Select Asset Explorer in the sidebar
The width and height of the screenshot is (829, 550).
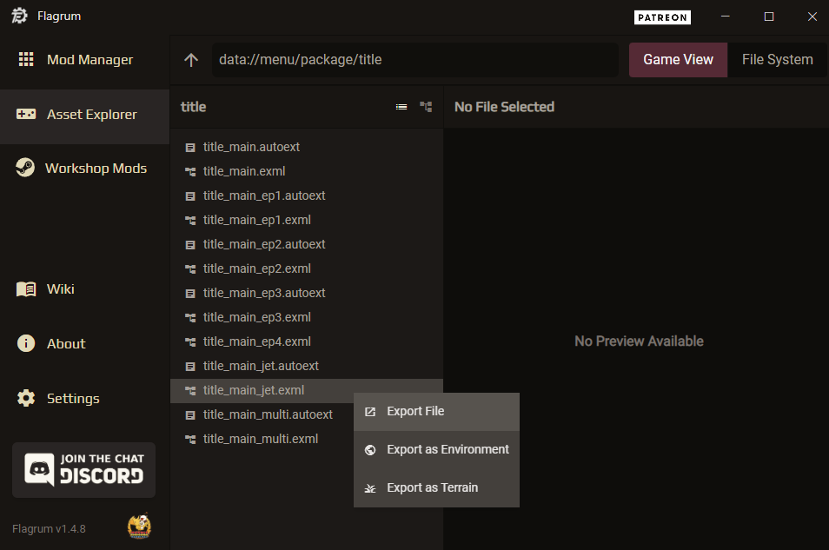(x=84, y=115)
